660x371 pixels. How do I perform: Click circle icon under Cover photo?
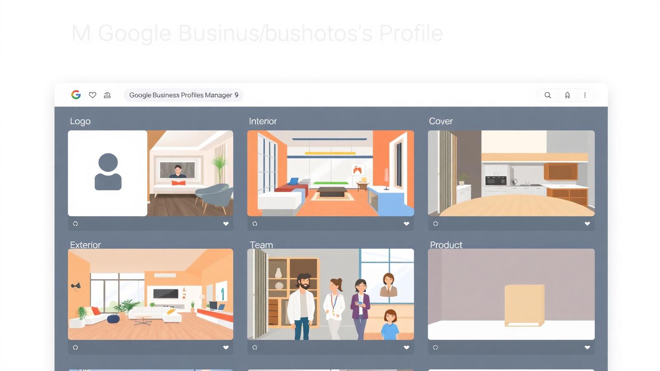pyautogui.click(x=436, y=223)
